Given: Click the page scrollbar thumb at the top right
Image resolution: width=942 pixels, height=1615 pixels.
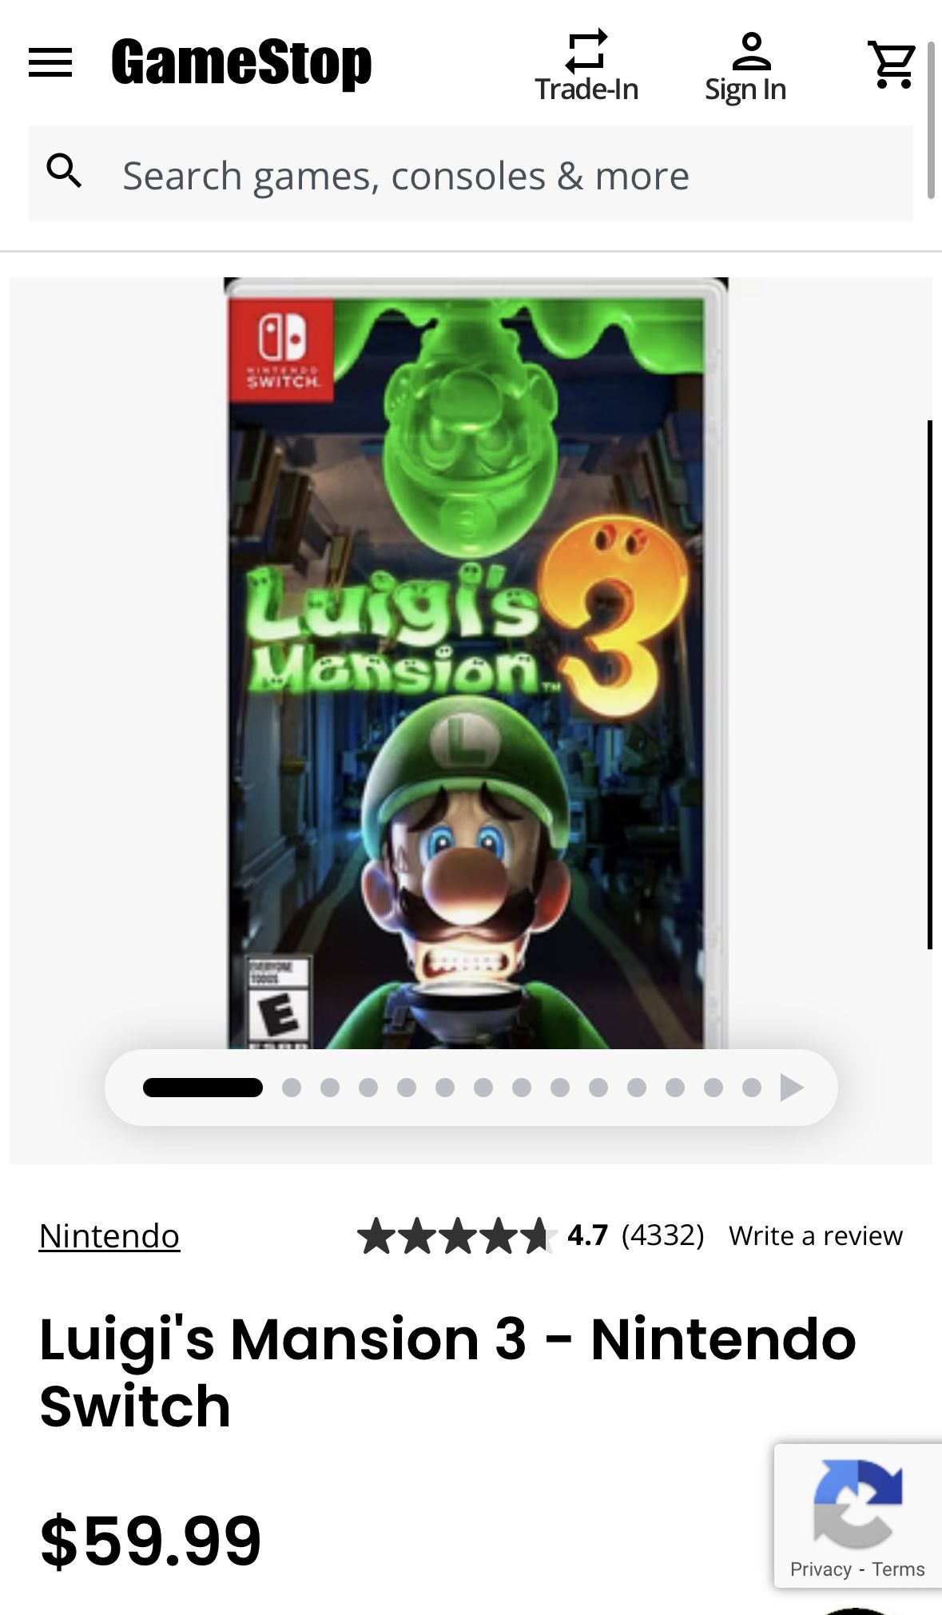Looking at the screenshot, I should (931, 120).
